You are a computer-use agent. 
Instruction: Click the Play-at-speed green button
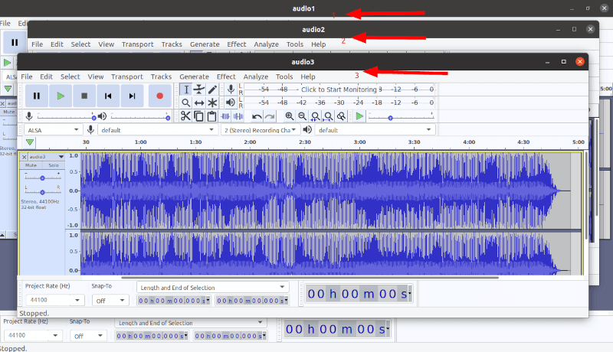(x=359, y=116)
